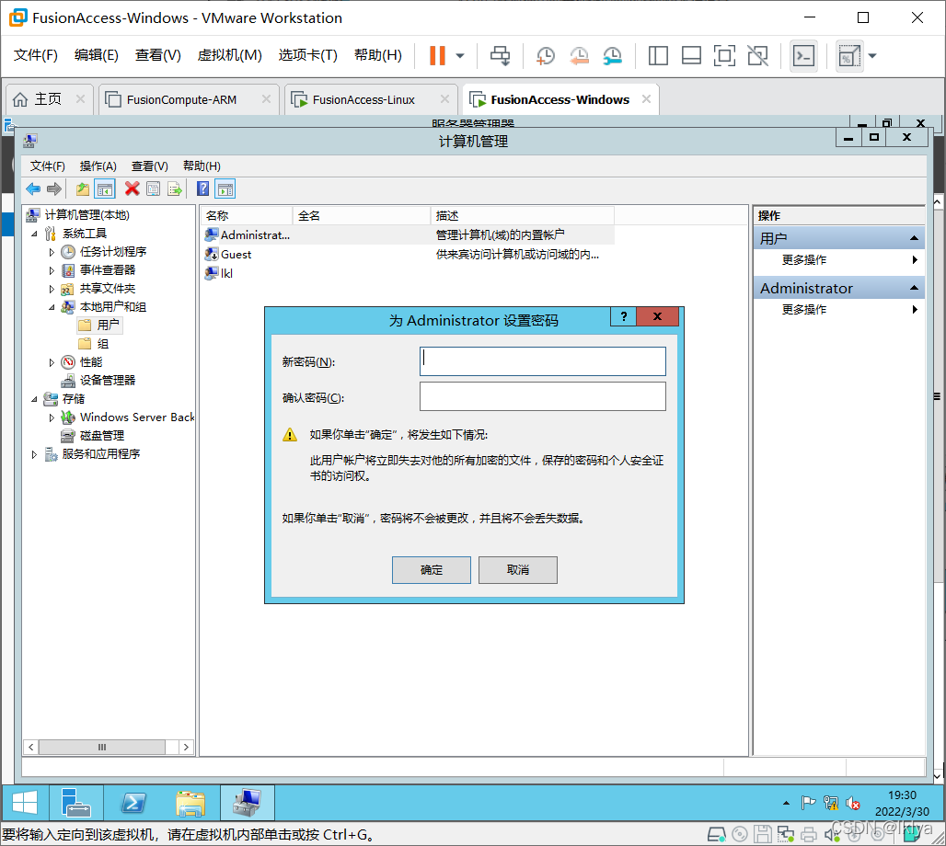Collapse the 用户 actions section
The image size is (946, 846).
pos(914,239)
